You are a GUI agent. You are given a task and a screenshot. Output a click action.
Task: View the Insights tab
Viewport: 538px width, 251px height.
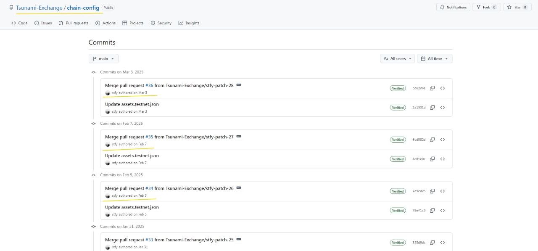click(189, 23)
